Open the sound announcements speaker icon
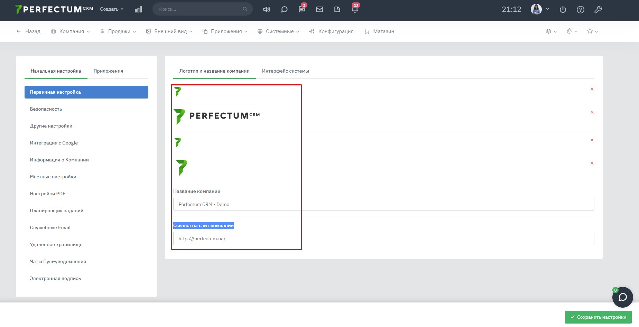Viewport: 639px width, 327px height. coord(267,9)
